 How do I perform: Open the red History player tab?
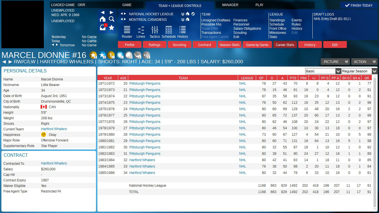(x=310, y=45)
